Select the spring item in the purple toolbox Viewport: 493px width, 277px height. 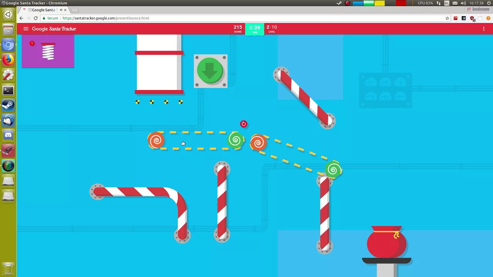[48, 51]
